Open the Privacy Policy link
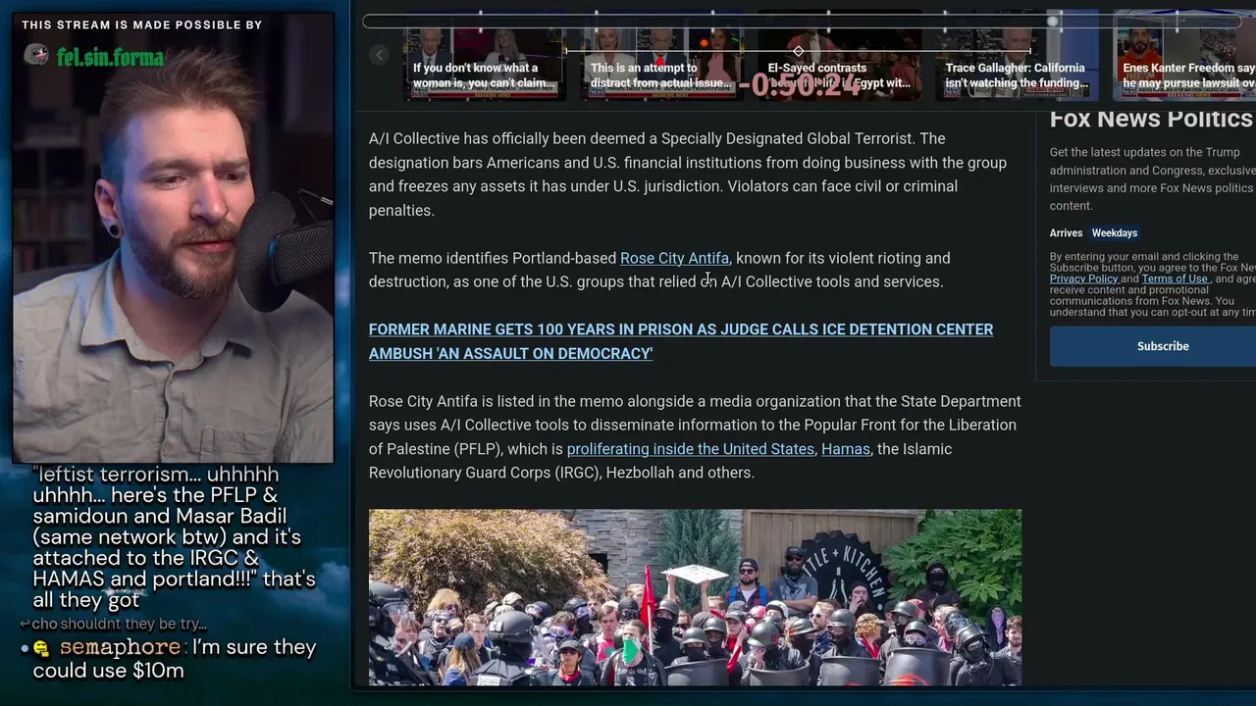Screen dimensions: 1256x706 [x=1083, y=278]
